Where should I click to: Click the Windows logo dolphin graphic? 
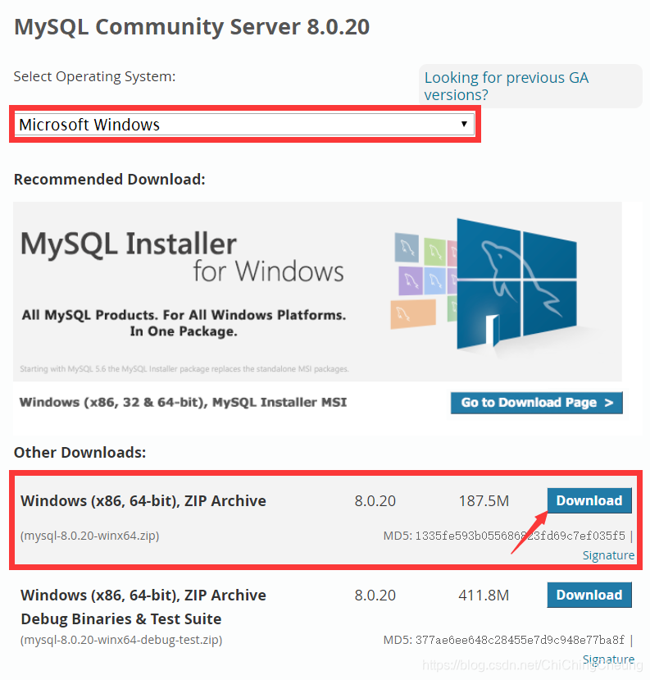[516, 284]
